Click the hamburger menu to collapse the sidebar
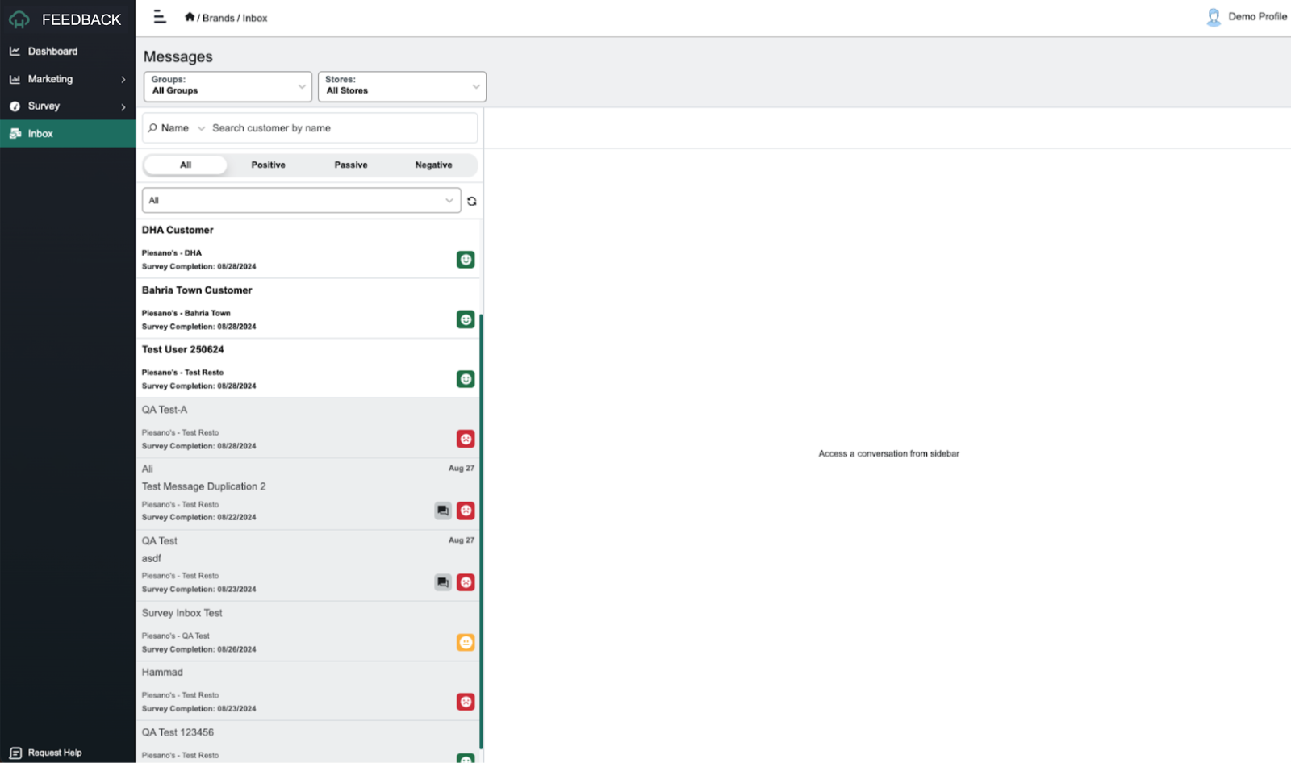1291x763 pixels. (x=159, y=16)
